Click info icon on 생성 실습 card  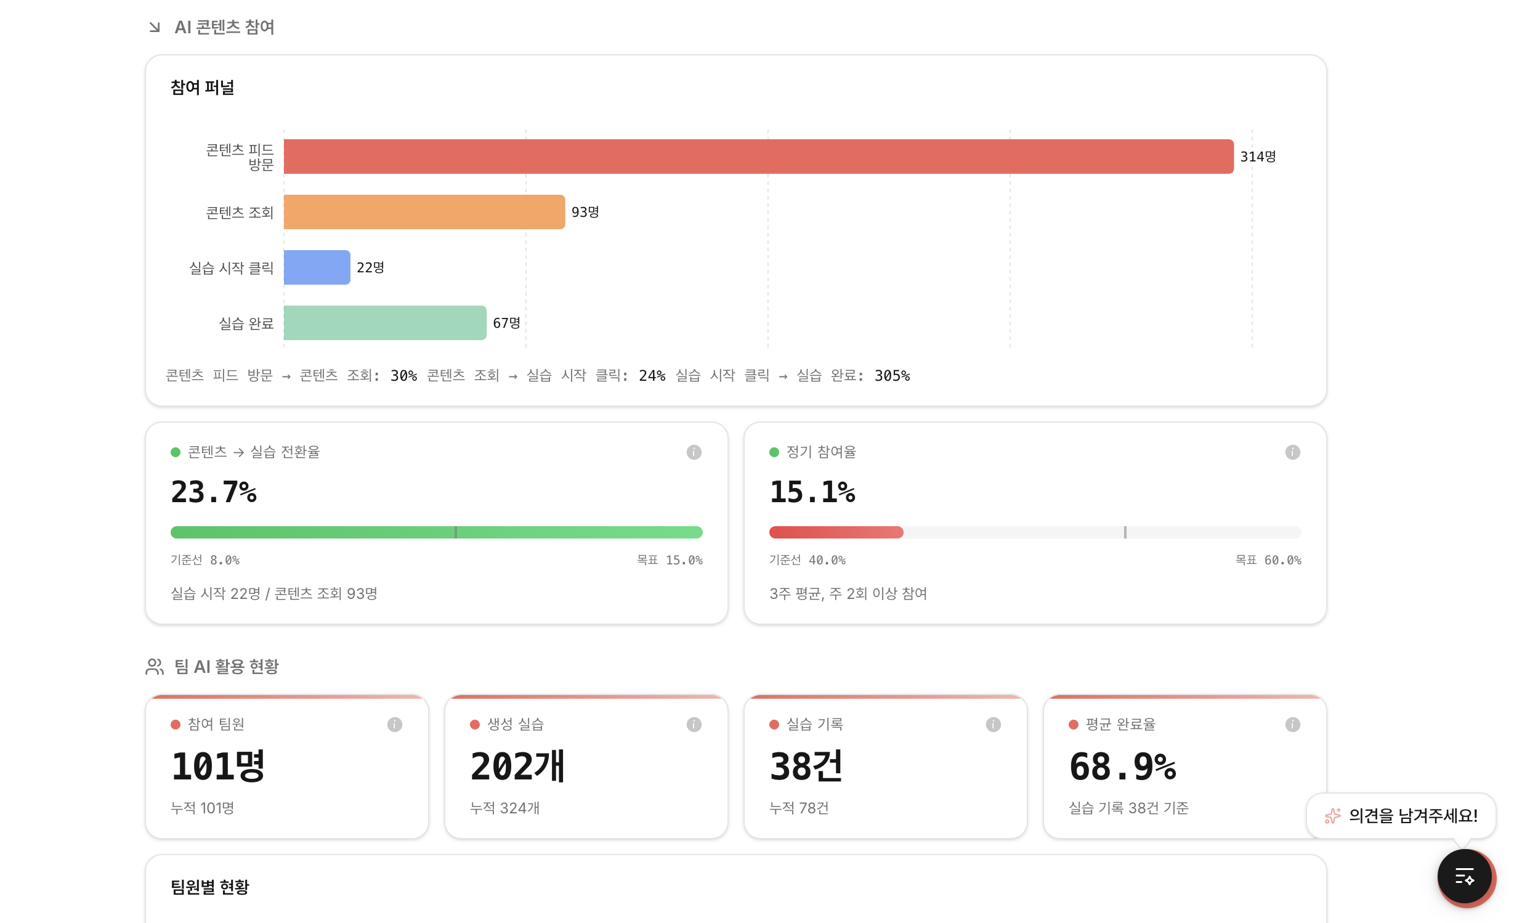pos(694,725)
